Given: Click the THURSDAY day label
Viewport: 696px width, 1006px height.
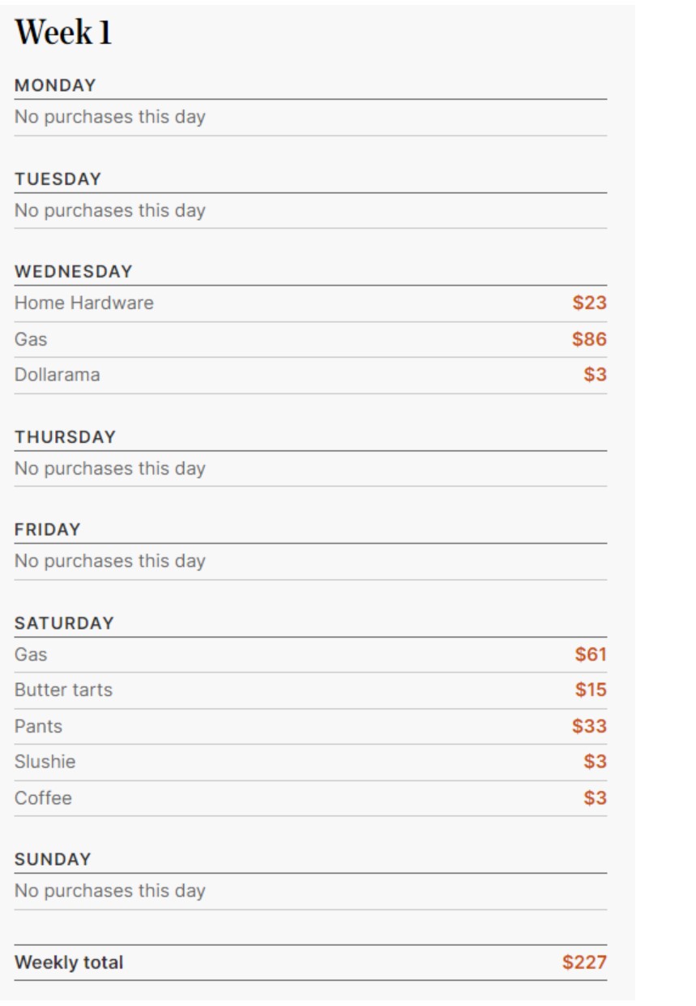Looking at the screenshot, I should (x=65, y=436).
